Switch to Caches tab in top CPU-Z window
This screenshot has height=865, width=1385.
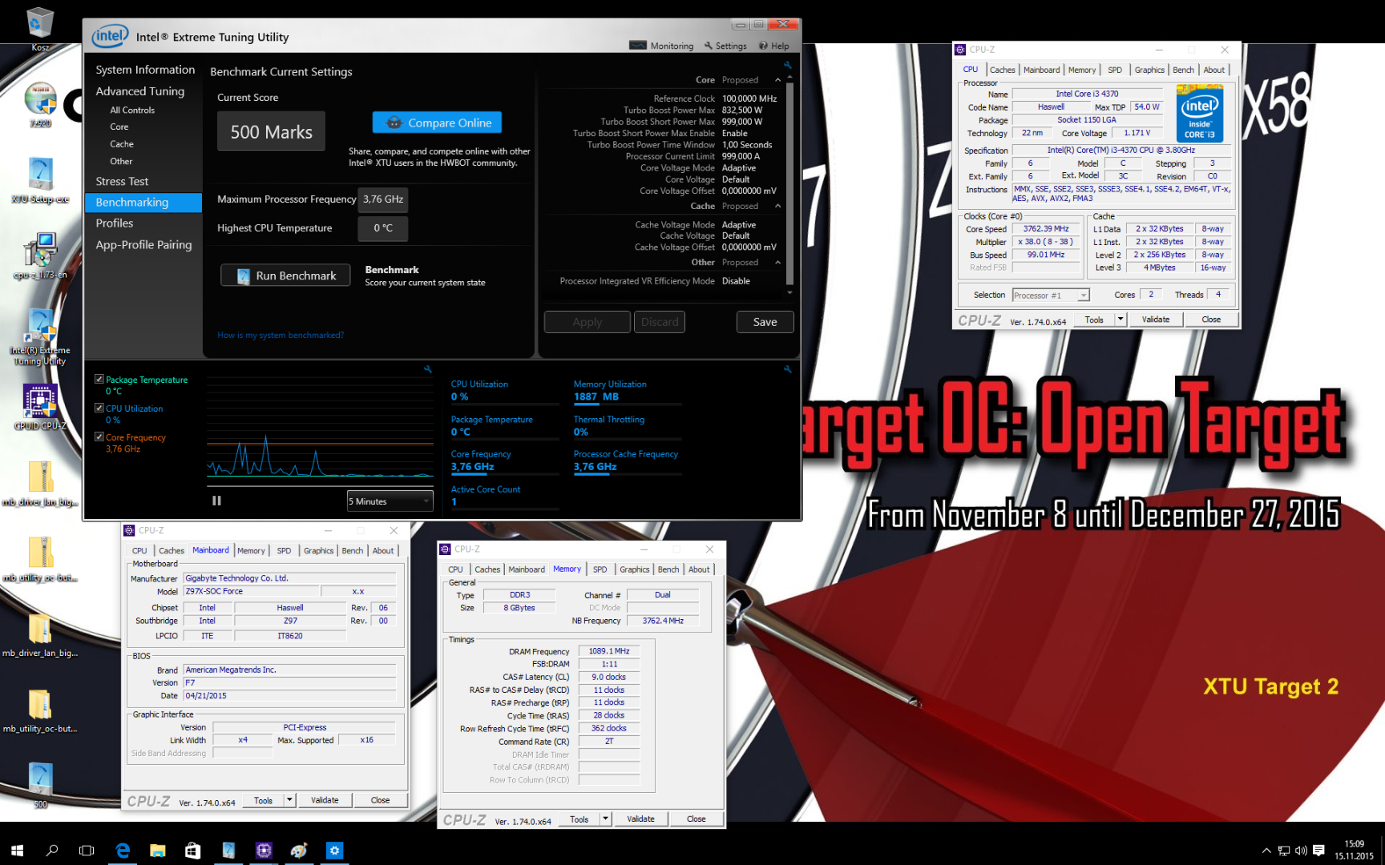1002,70
